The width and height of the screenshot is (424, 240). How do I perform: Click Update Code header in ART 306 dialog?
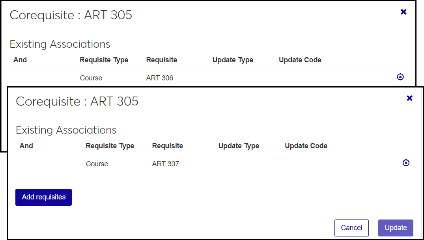click(x=300, y=60)
